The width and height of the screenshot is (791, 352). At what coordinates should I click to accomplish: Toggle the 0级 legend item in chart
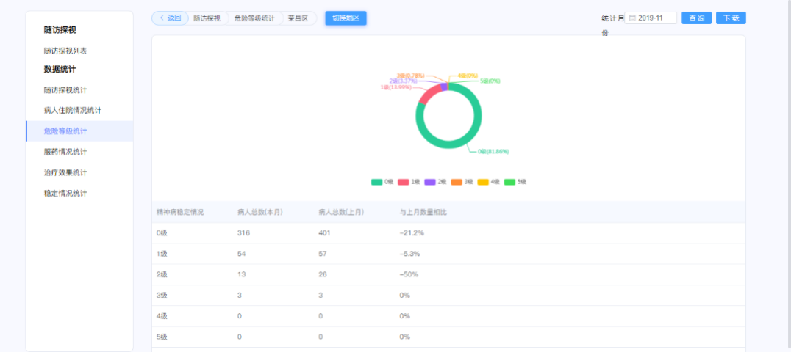pos(382,181)
